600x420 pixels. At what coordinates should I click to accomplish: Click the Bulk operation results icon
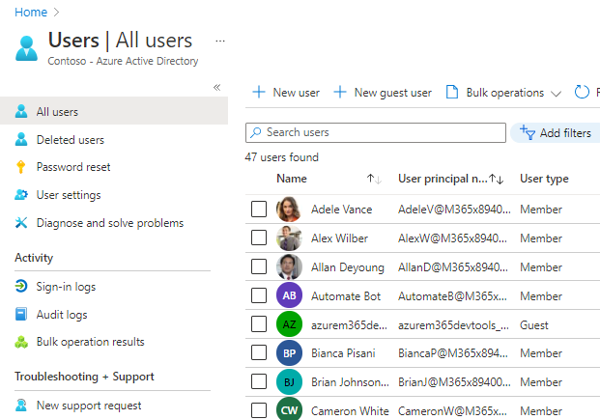click(21, 342)
